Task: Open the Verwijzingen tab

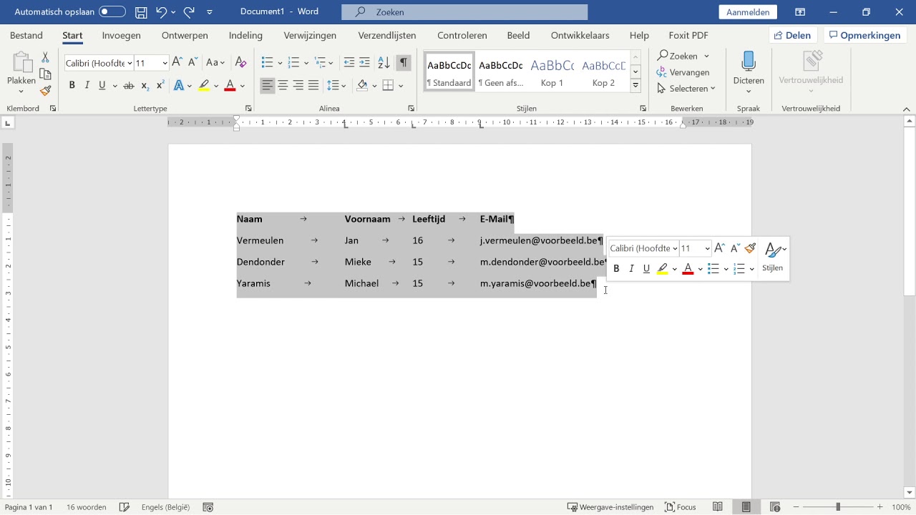Action: [x=310, y=35]
